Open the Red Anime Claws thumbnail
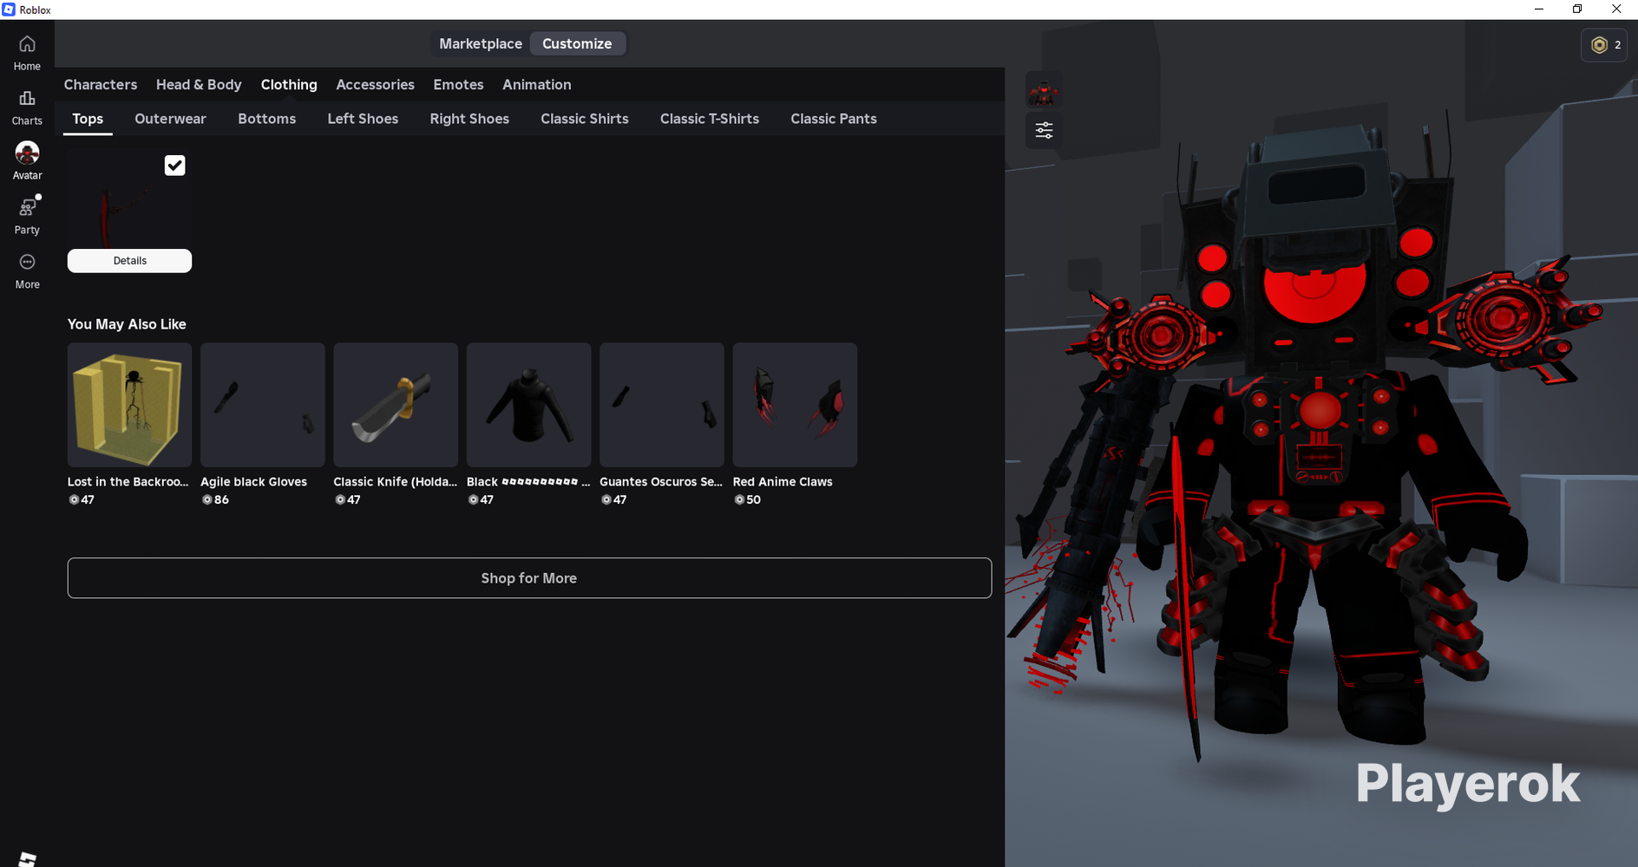This screenshot has height=867, width=1638. tap(795, 405)
